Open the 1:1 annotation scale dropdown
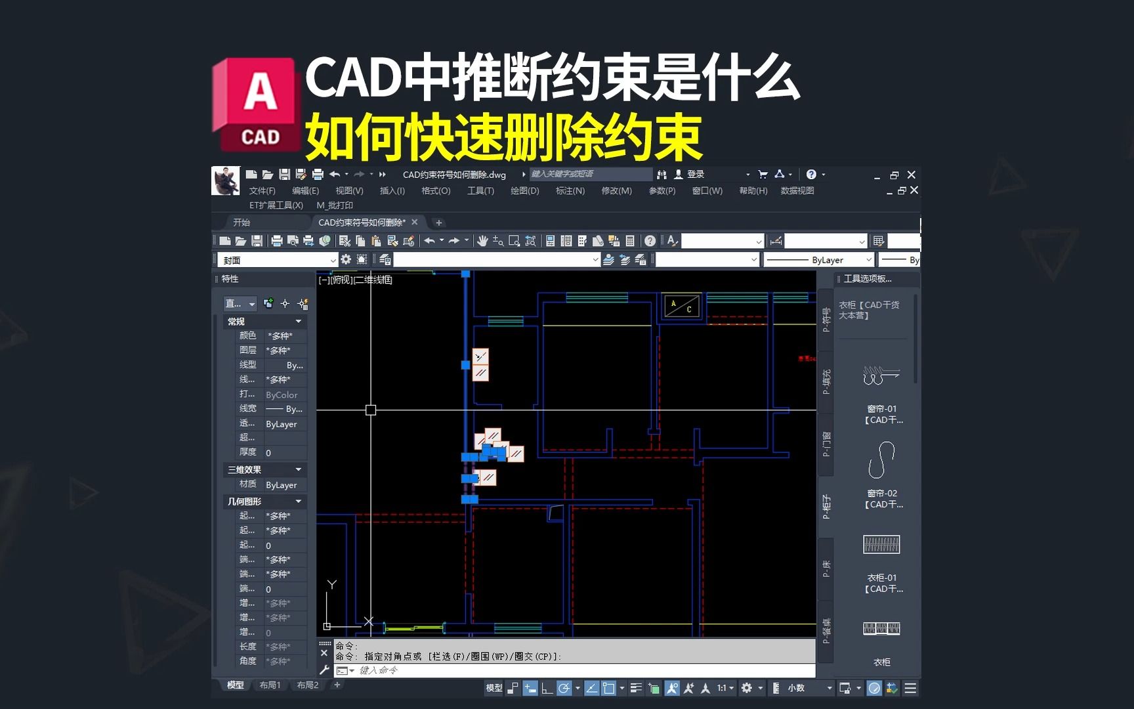The height and width of the screenshot is (709, 1134). click(x=725, y=689)
